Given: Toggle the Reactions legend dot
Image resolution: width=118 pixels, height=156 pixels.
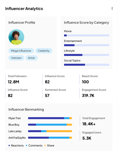Looking at the screenshot, I should click(x=9, y=146).
